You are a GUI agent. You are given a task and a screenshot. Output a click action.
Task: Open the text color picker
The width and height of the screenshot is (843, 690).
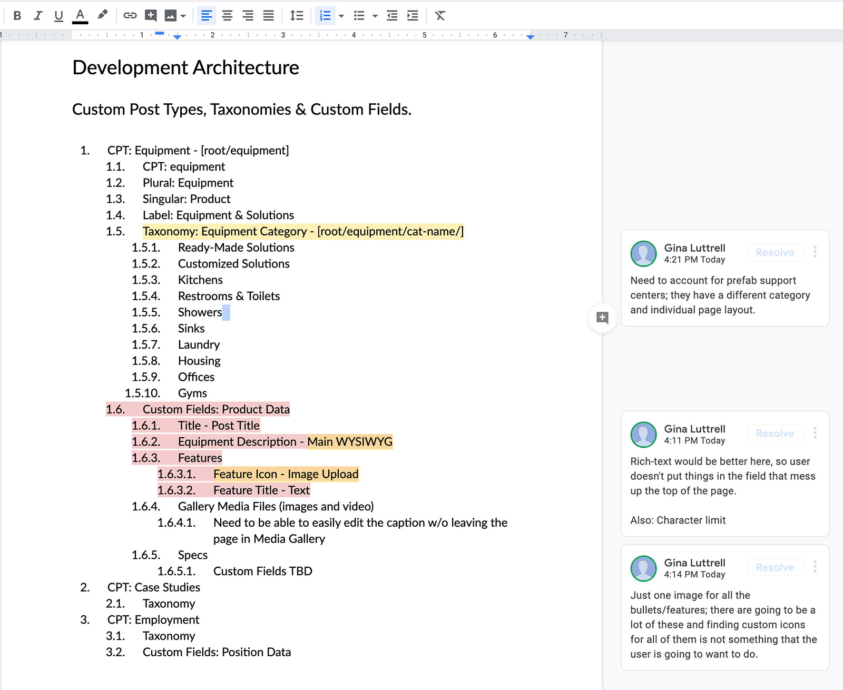pos(80,16)
